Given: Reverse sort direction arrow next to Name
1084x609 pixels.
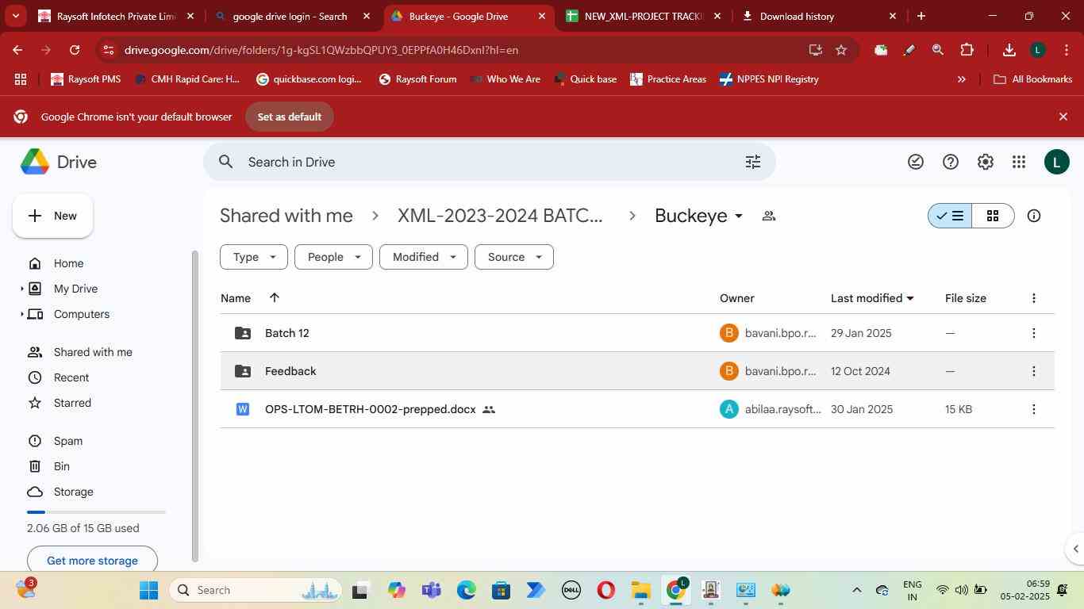Looking at the screenshot, I should (274, 297).
